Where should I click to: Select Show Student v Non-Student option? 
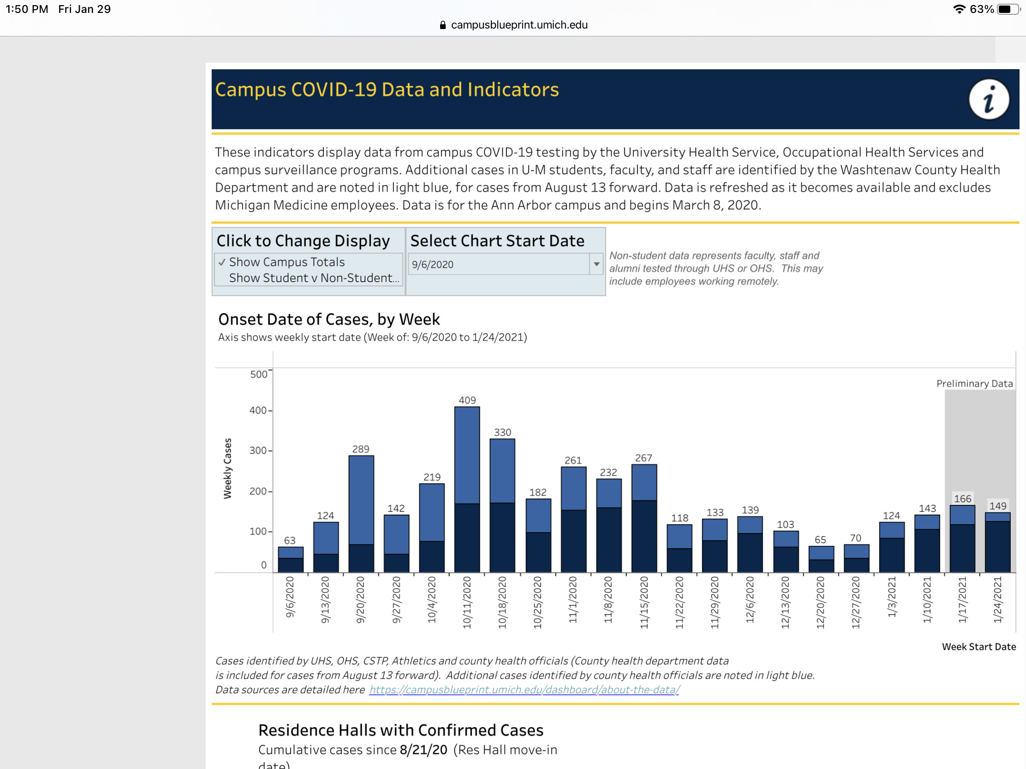coord(314,278)
